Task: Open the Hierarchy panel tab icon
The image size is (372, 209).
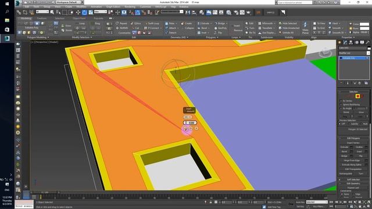Action: click(350, 42)
